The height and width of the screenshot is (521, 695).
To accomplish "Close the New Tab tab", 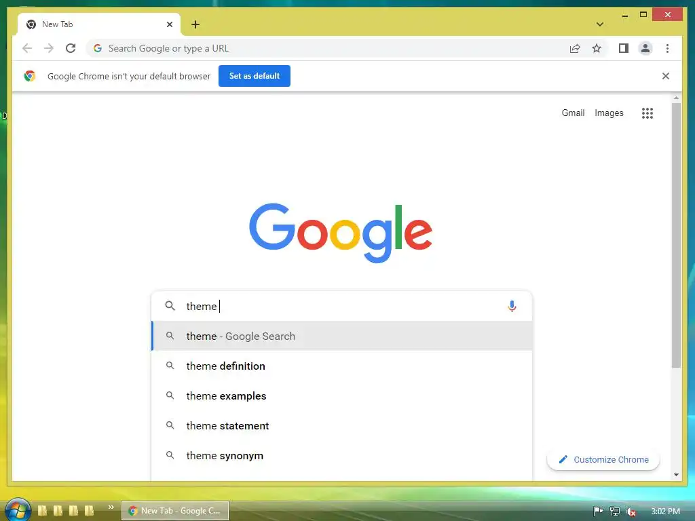I will (x=169, y=24).
